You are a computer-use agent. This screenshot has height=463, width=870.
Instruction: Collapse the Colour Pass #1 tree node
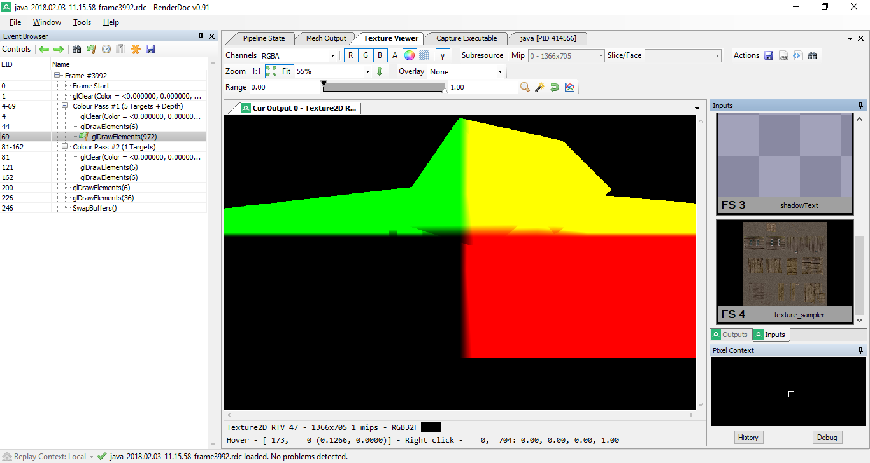coord(65,106)
